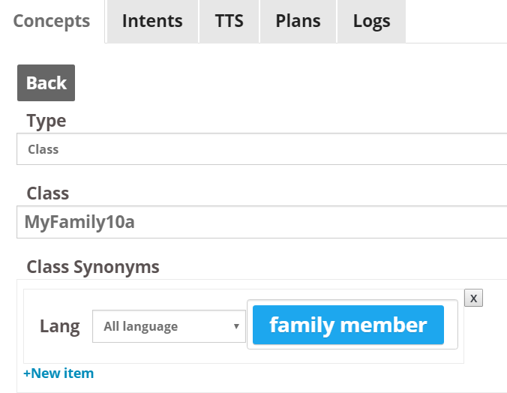Switch to the Intents tab
This screenshot has height=393, width=507.
pyautogui.click(x=152, y=21)
